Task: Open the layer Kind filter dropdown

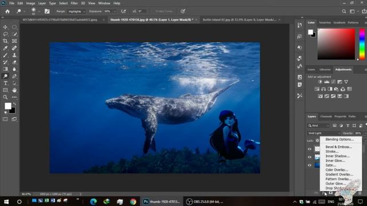Action: [x=319, y=126]
